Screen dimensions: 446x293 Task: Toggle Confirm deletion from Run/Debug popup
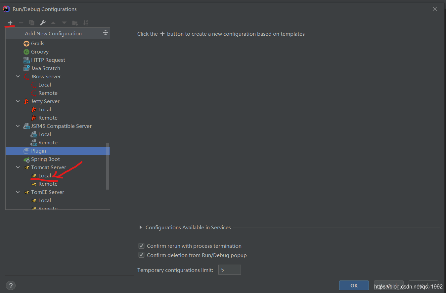141,255
